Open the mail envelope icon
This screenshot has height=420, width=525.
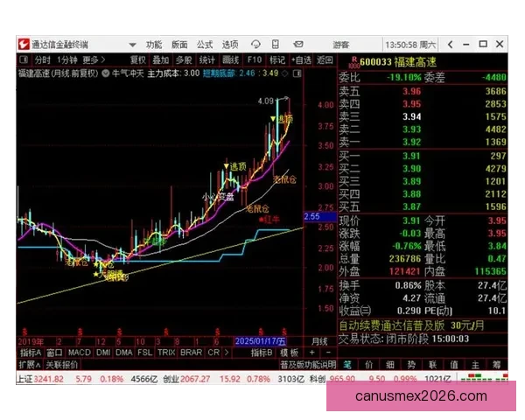coord(298,45)
